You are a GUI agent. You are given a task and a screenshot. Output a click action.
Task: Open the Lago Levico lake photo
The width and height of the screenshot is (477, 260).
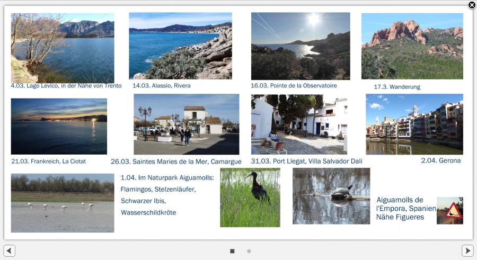(63, 48)
